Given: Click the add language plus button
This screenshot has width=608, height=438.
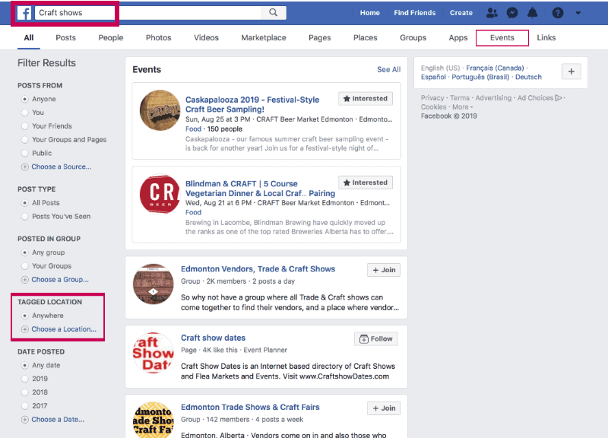Looking at the screenshot, I should point(572,71).
